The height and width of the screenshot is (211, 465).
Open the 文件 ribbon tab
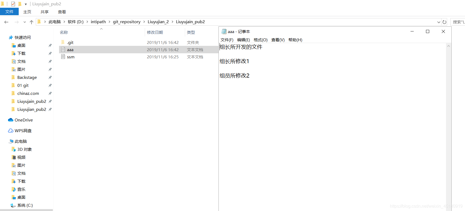(x=9, y=12)
